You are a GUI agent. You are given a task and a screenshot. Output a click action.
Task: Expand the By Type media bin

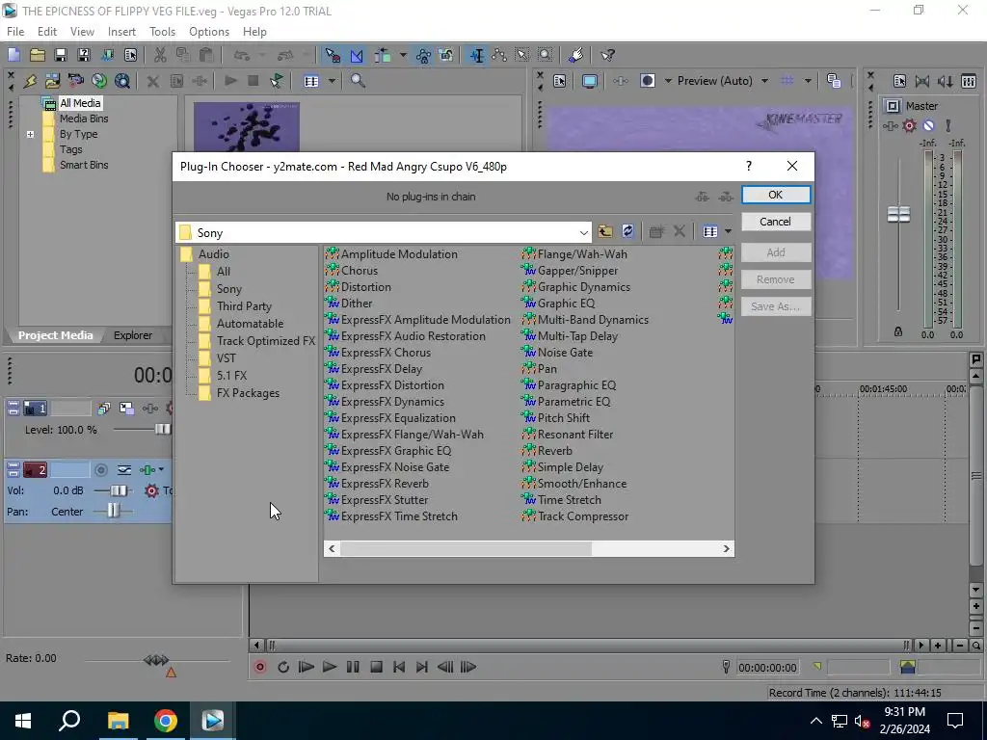pos(30,134)
